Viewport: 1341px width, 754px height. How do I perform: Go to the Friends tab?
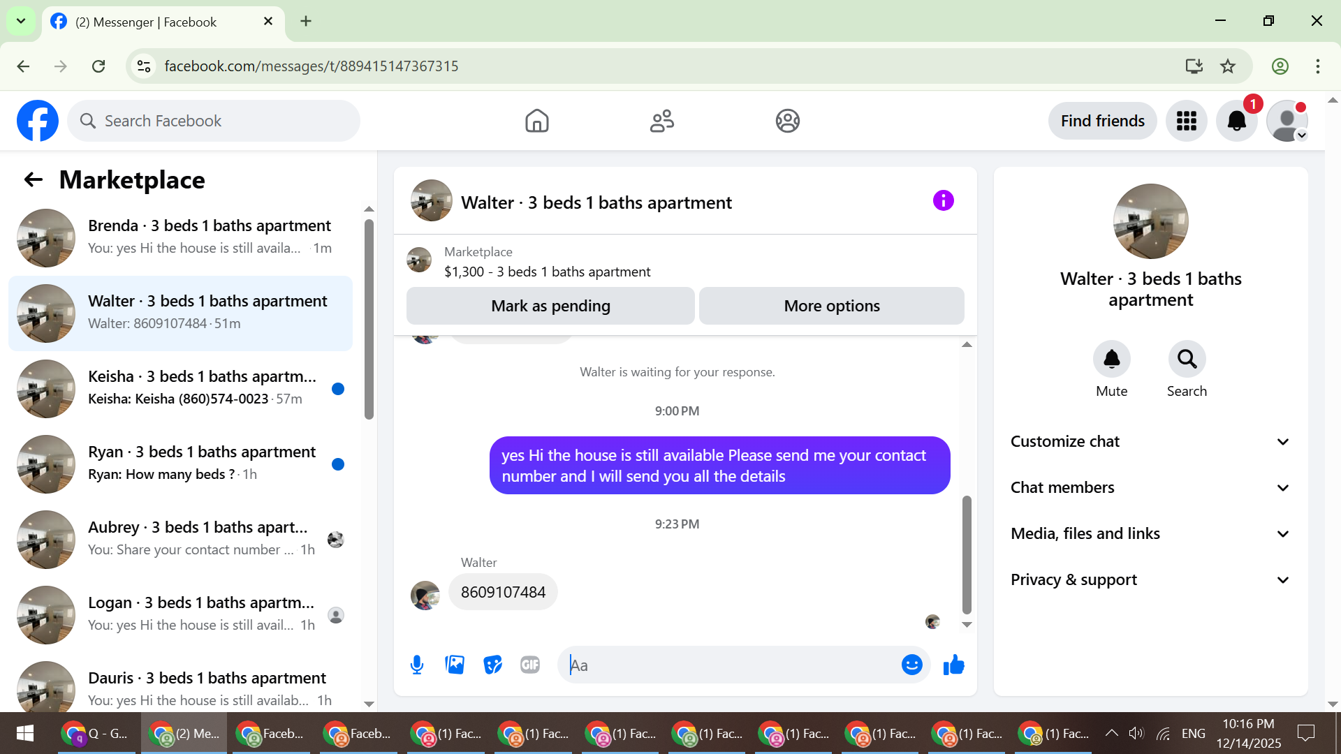click(661, 121)
